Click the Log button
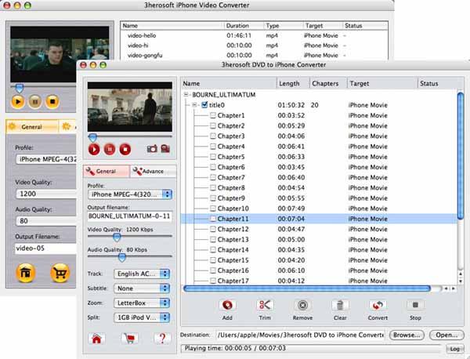The image size is (470, 359). pyautogui.click(x=454, y=349)
